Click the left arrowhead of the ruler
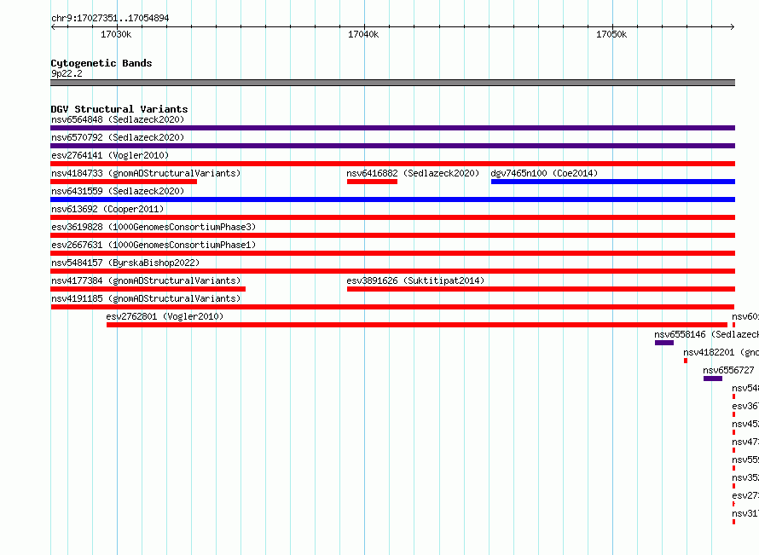 point(53,27)
